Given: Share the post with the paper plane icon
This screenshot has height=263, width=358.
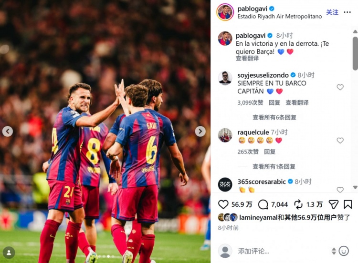Looking at the screenshot, I should 333,204.
